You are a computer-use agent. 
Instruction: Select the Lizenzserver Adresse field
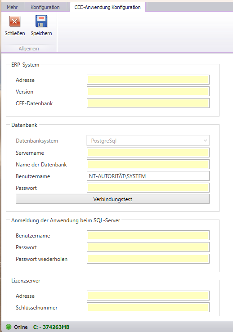[148, 296]
